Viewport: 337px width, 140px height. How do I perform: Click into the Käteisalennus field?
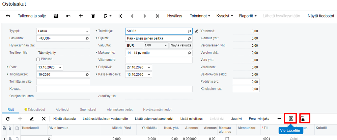tap(246, 89)
